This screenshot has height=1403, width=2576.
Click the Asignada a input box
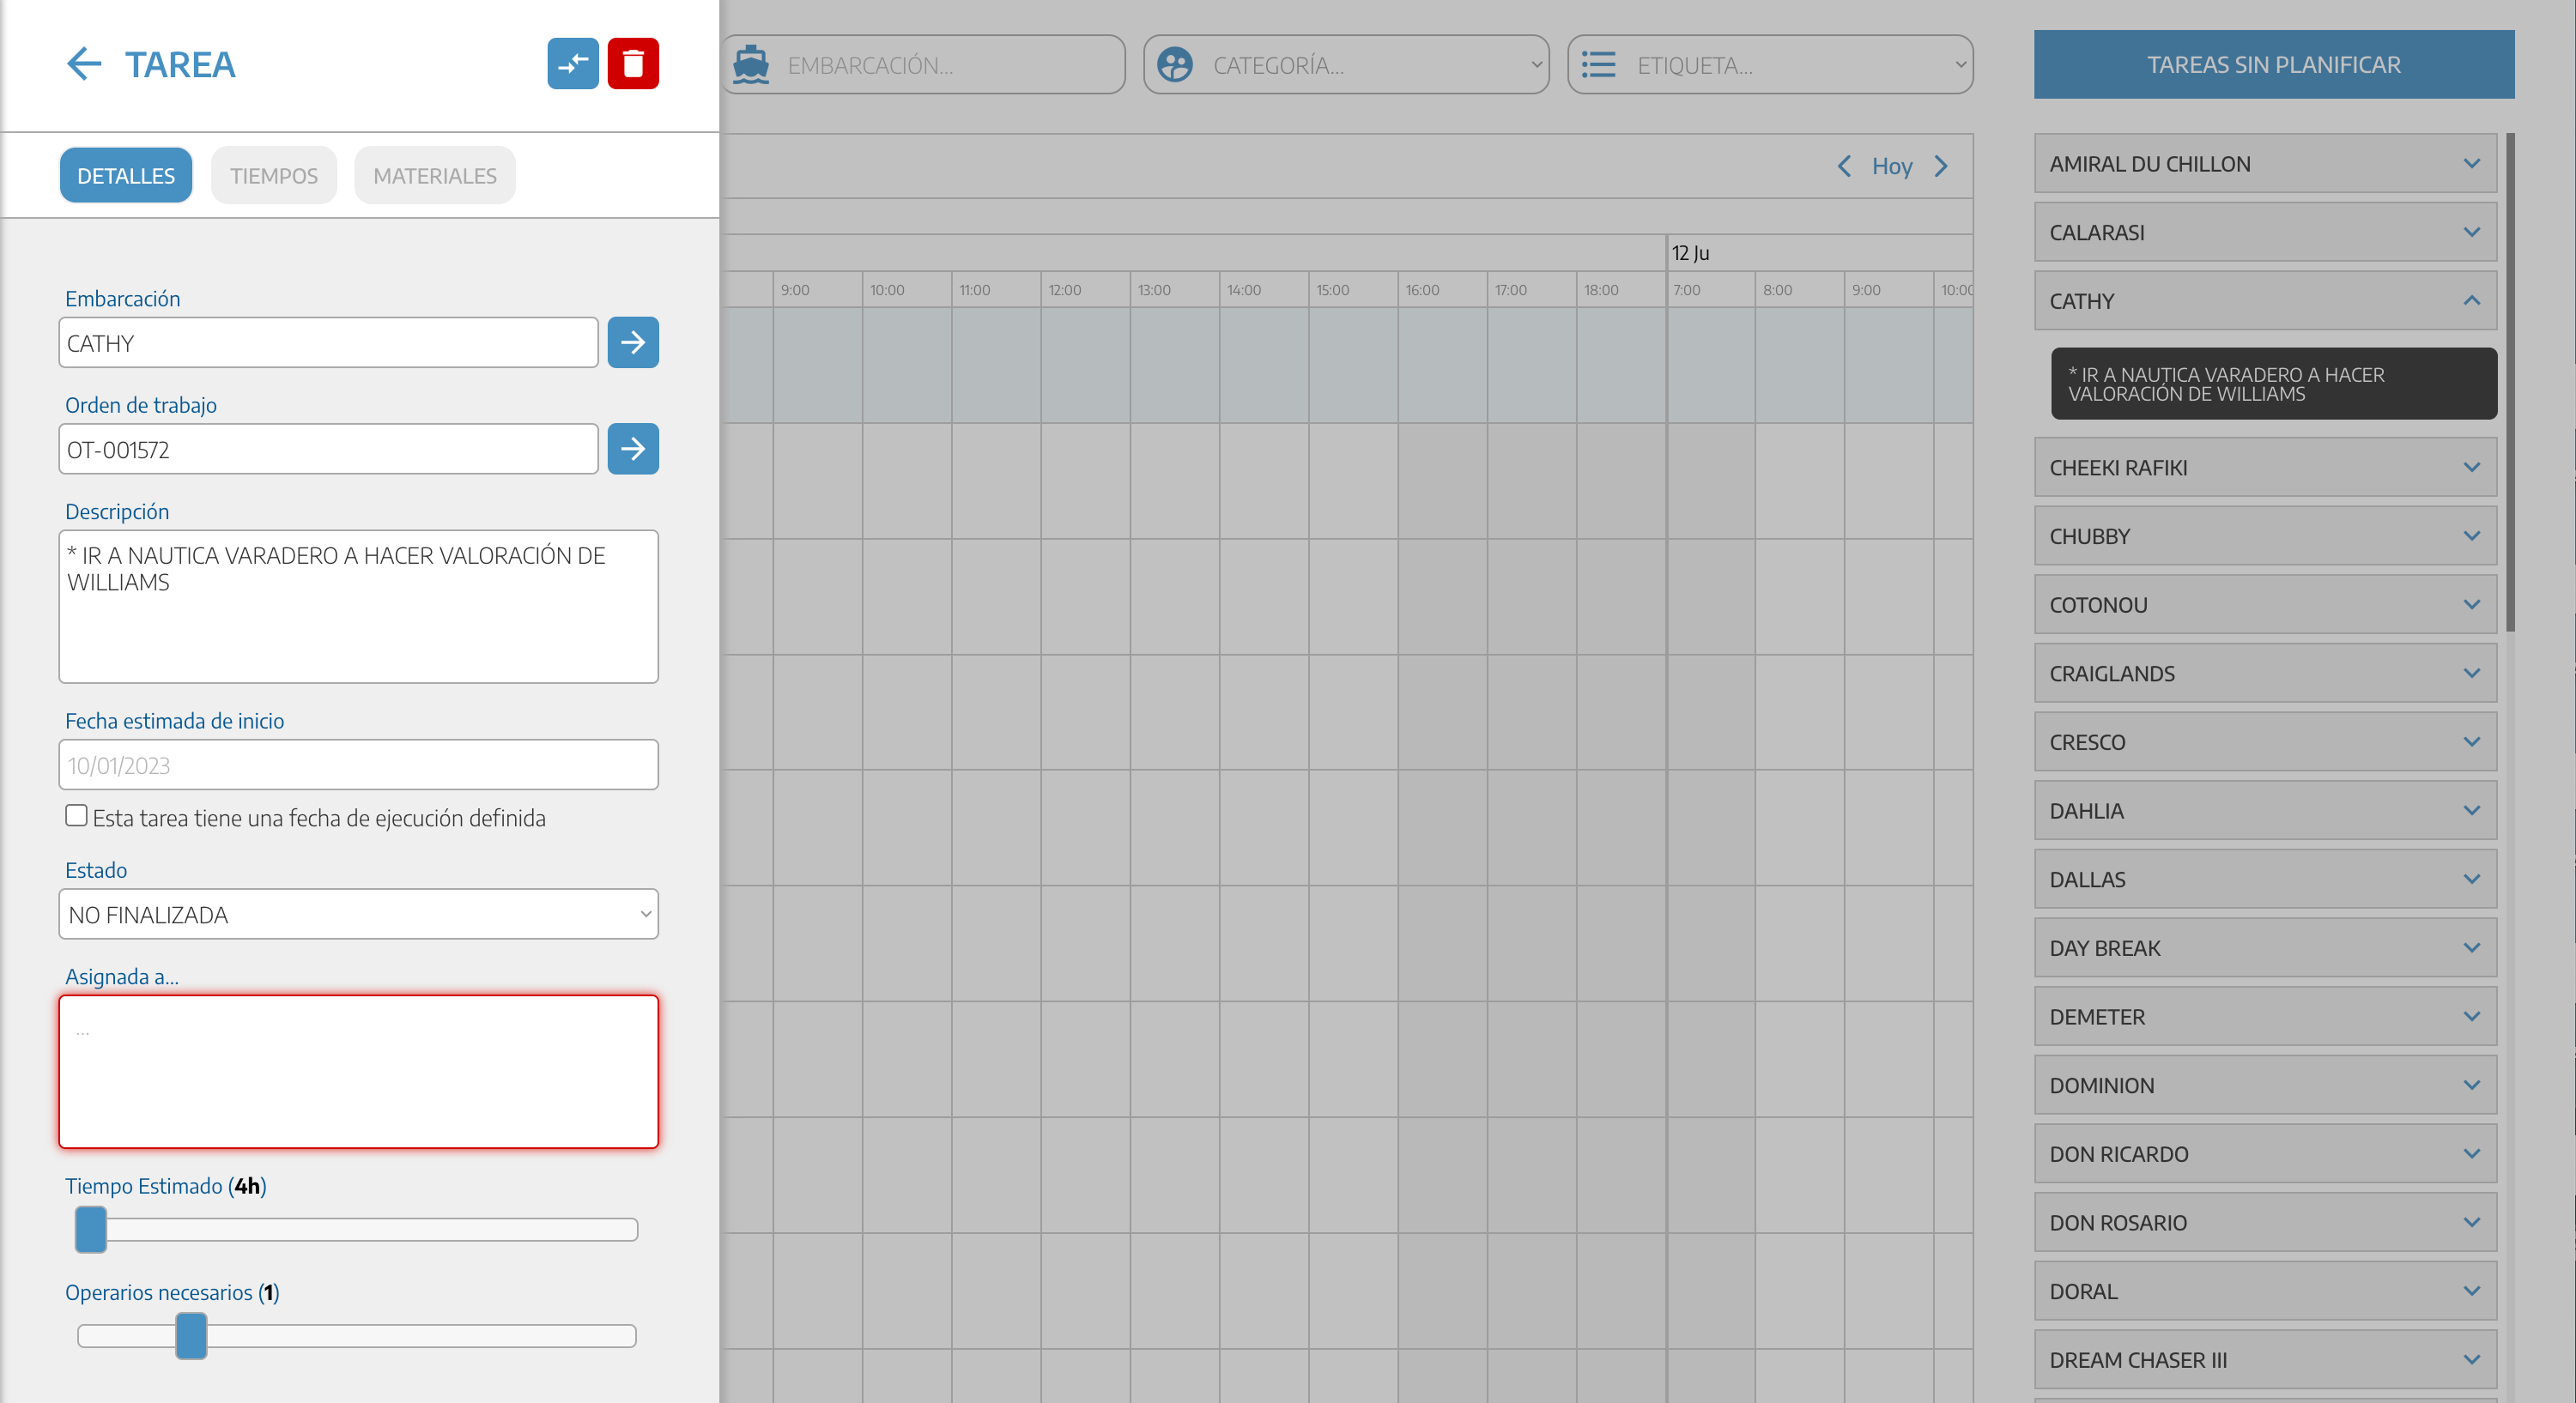[x=358, y=1071]
